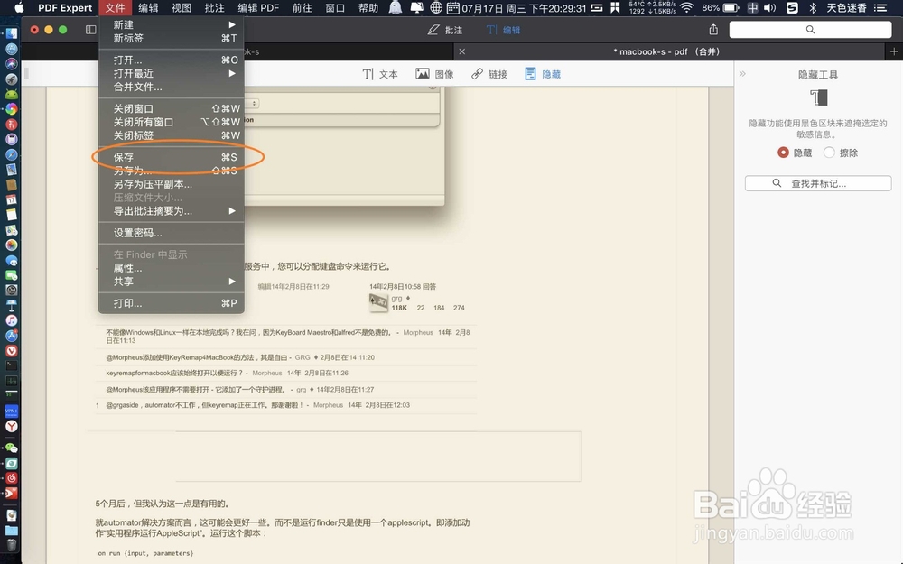This screenshot has width=903, height=564.
Task: Click the grg user avatar
Action: tap(378, 302)
